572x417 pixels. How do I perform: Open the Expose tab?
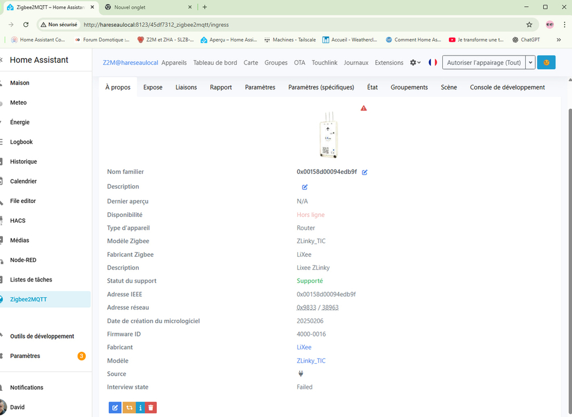(x=153, y=87)
